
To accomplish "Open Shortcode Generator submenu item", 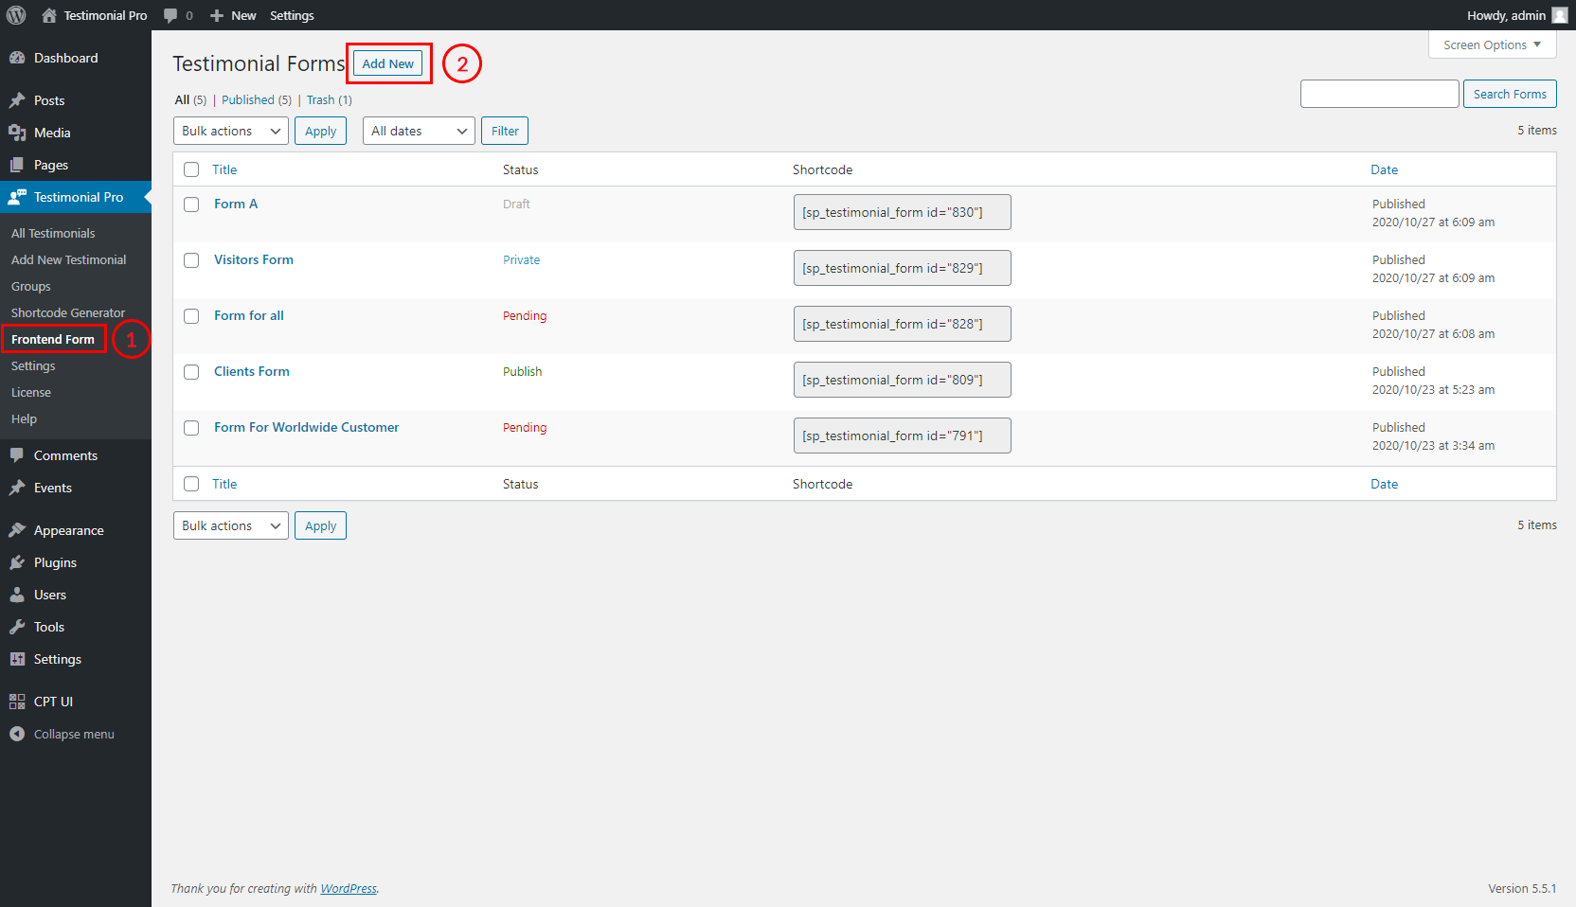I will tap(68, 312).
